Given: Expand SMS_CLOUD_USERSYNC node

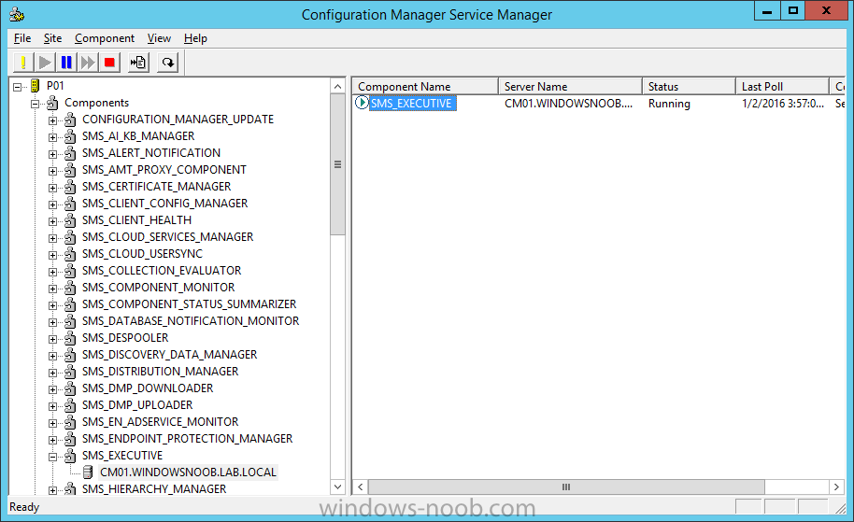Looking at the screenshot, I should pos(52,255).
